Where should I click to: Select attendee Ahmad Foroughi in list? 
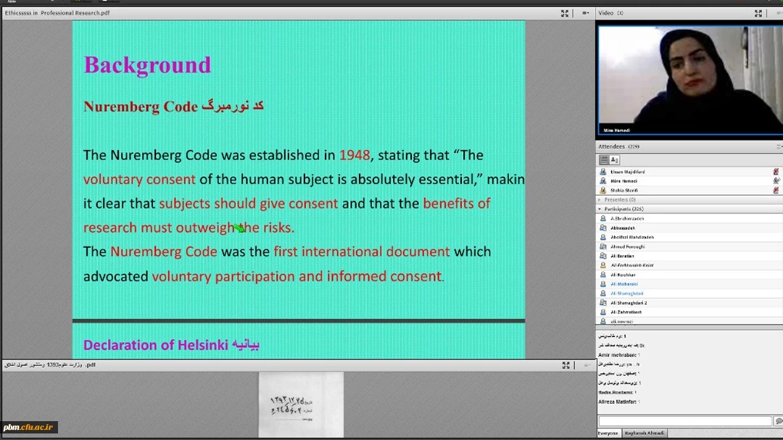point(627,246)
